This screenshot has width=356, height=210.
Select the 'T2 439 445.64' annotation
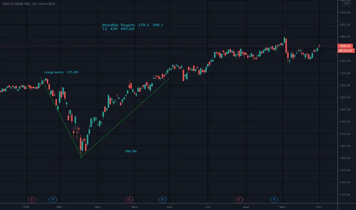click(118, 29)
